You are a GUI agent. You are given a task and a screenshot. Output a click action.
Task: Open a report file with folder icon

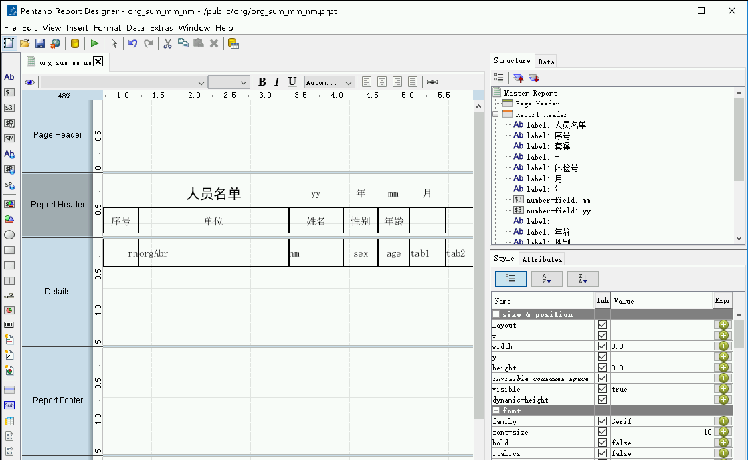click(25, 44)
